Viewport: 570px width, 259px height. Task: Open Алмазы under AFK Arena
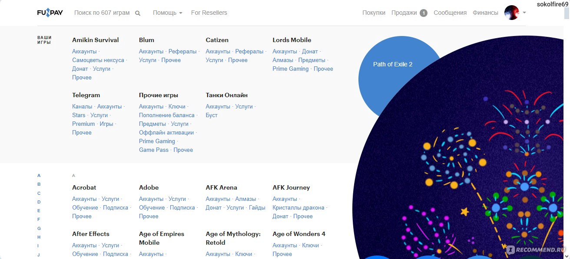tap(245, 199)
